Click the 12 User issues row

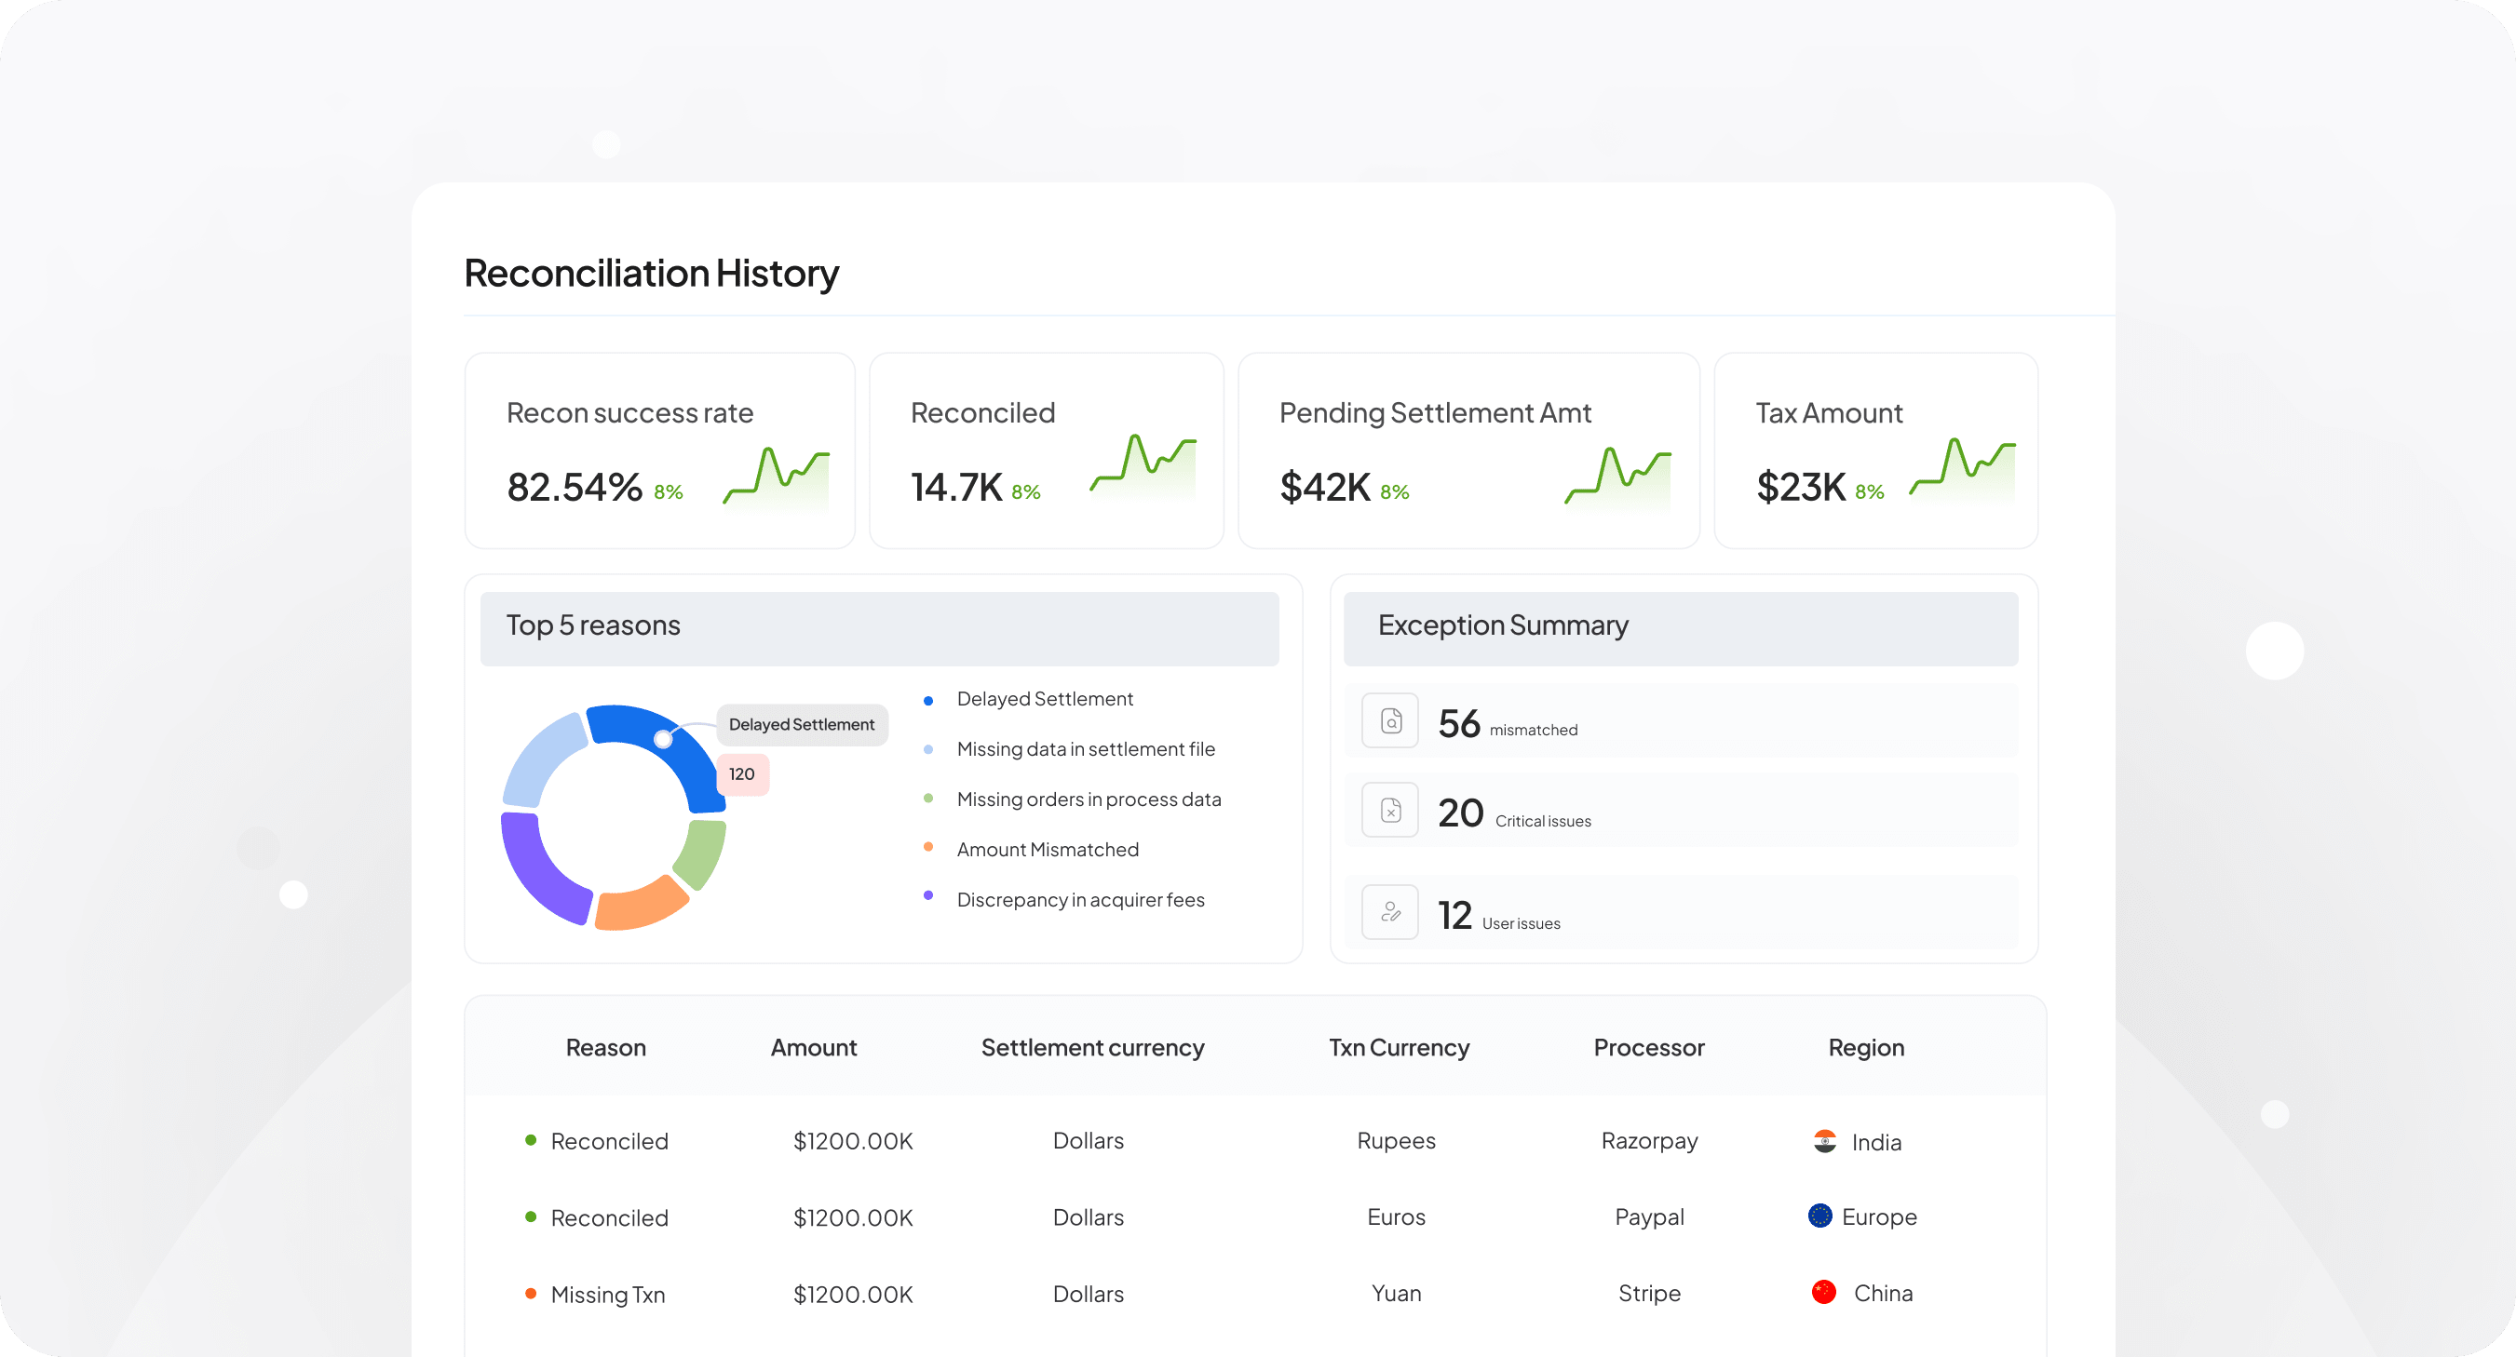tap(1681, 912)
